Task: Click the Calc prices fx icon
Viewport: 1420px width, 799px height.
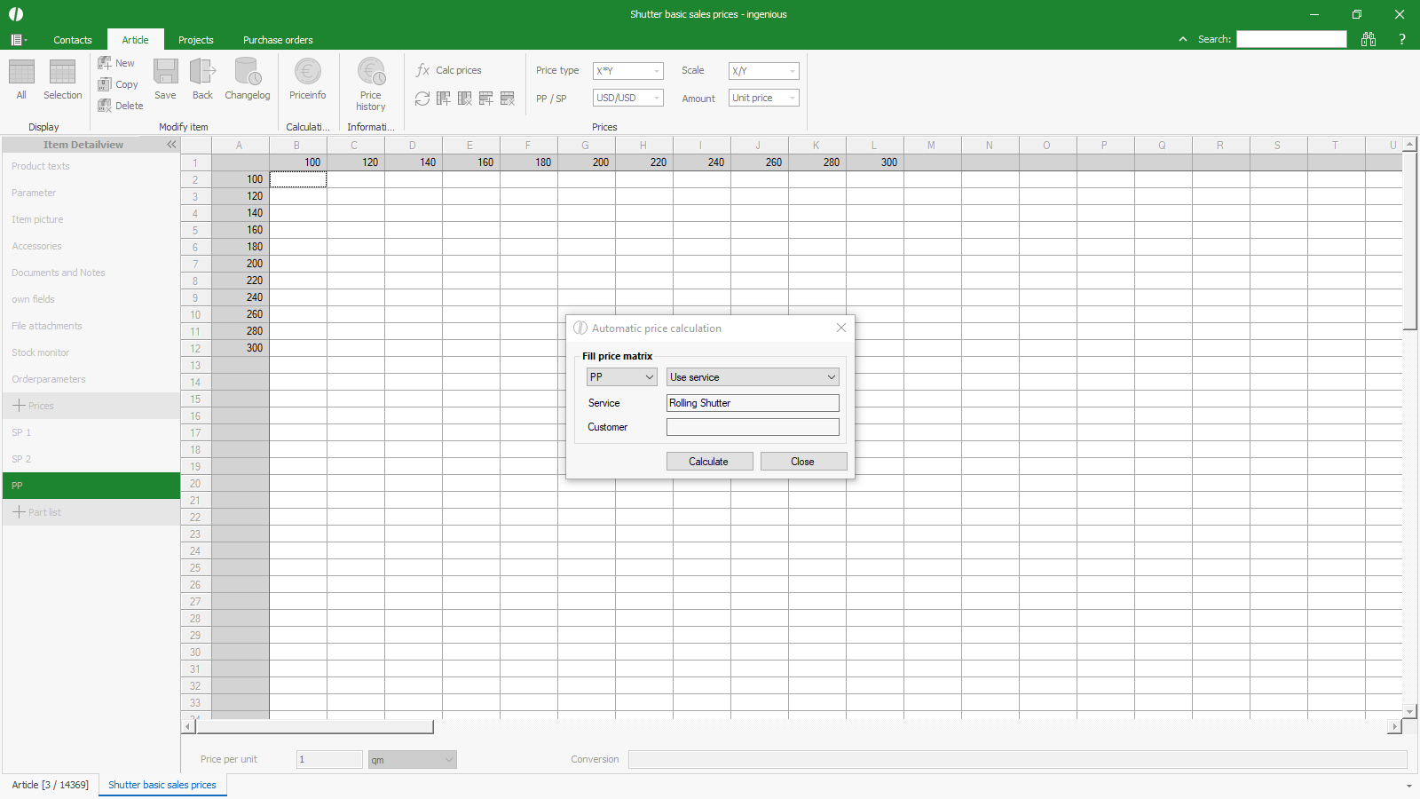Action: tap(423, 70)
